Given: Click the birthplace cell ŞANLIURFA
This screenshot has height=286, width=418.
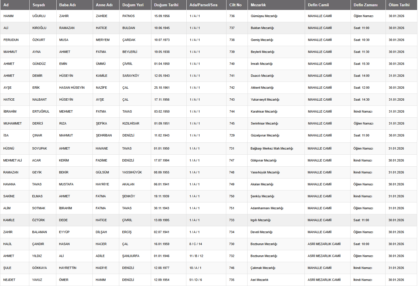Looking at the screenshot, I should pos(131,256).
